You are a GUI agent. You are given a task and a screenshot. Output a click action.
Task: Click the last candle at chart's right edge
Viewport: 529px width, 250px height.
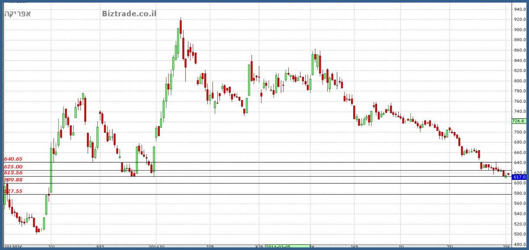509,174
